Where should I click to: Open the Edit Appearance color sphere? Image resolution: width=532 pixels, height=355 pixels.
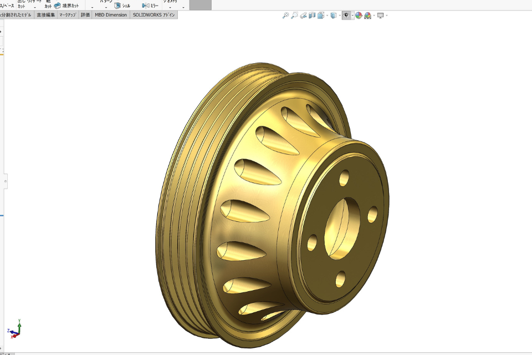[x=359, y=16]
